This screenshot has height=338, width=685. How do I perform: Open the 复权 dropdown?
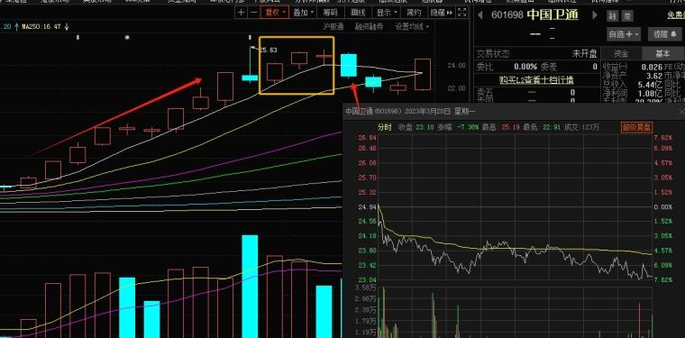pos(274,13)
